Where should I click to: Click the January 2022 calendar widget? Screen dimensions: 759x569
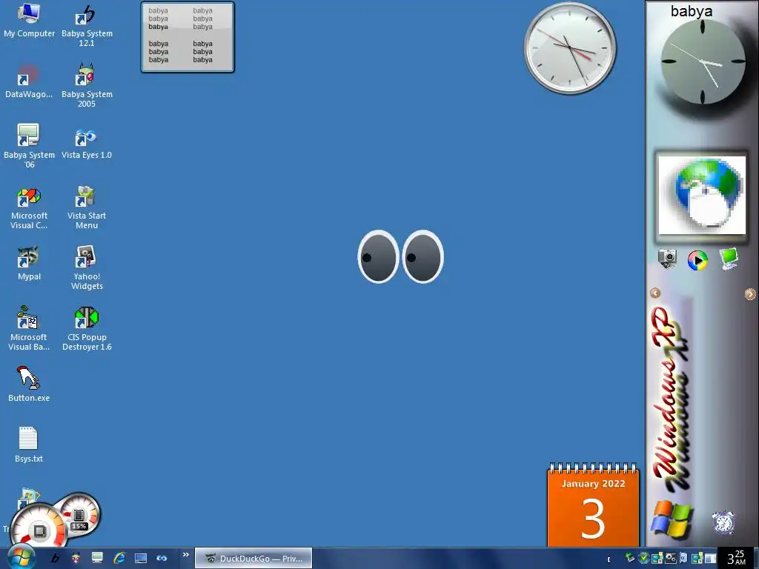[593, 505]
